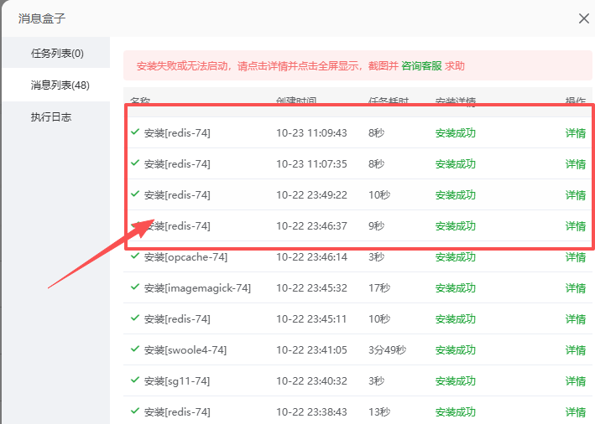Click the 10-22 23:41:05 creation time
The image size is (595, 424).
click(x=311, y=350)
